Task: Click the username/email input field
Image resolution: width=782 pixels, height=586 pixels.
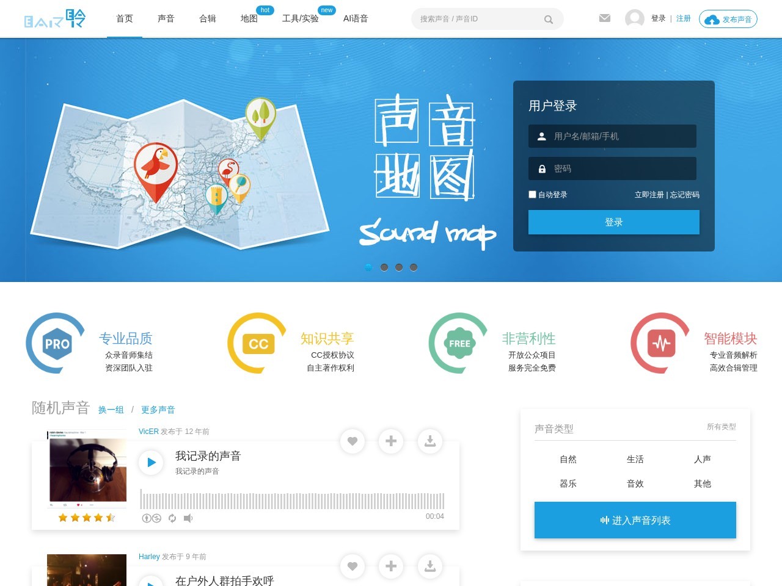Action: click(612, 136)
